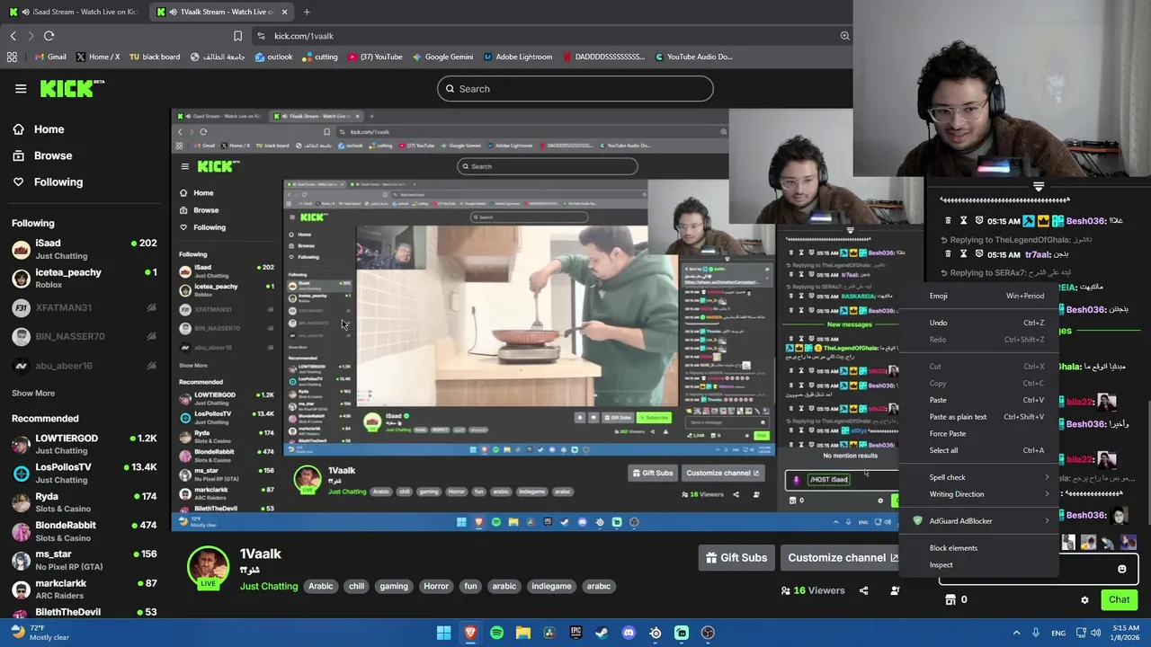Open Browse in the Kick sidebar
The height and width of the screenshot is (647, 1151).
coord(52,155)
